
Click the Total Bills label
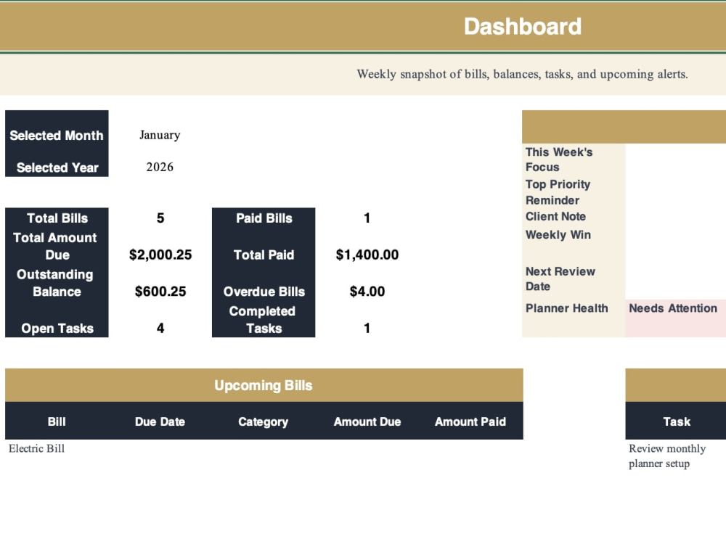point(57,218)
